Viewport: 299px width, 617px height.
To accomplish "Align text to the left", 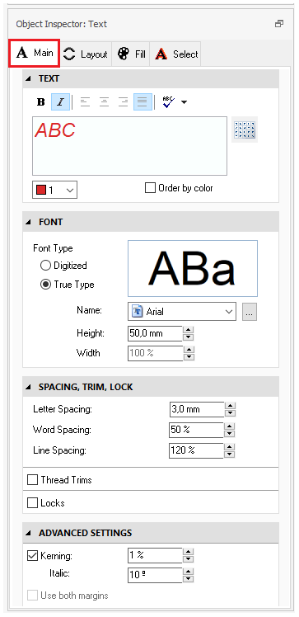I will pyautogui.click(x=85, y=102).
